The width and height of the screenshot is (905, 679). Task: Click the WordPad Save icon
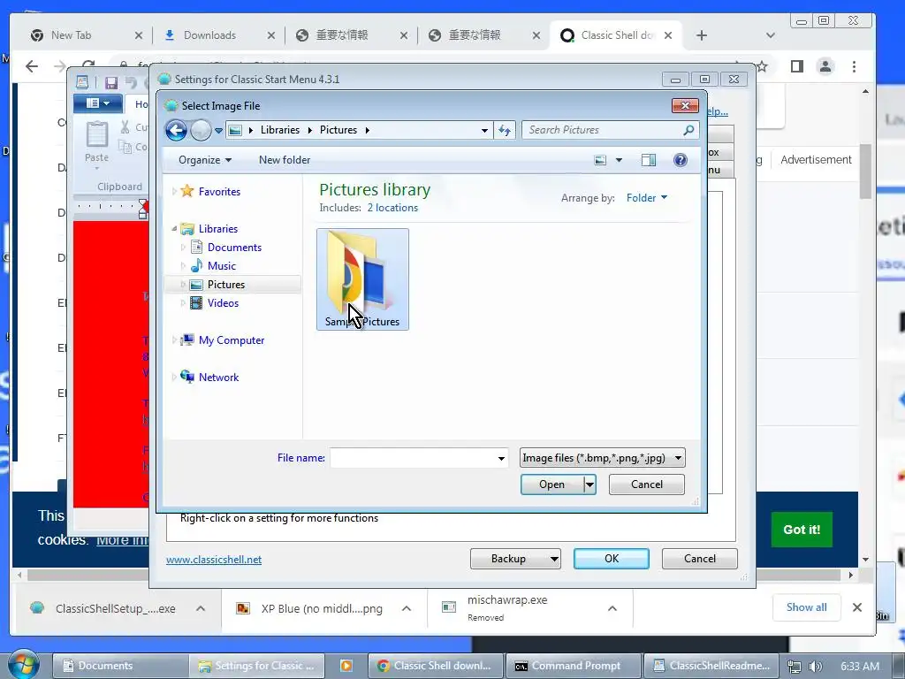[x=110, y=82]
